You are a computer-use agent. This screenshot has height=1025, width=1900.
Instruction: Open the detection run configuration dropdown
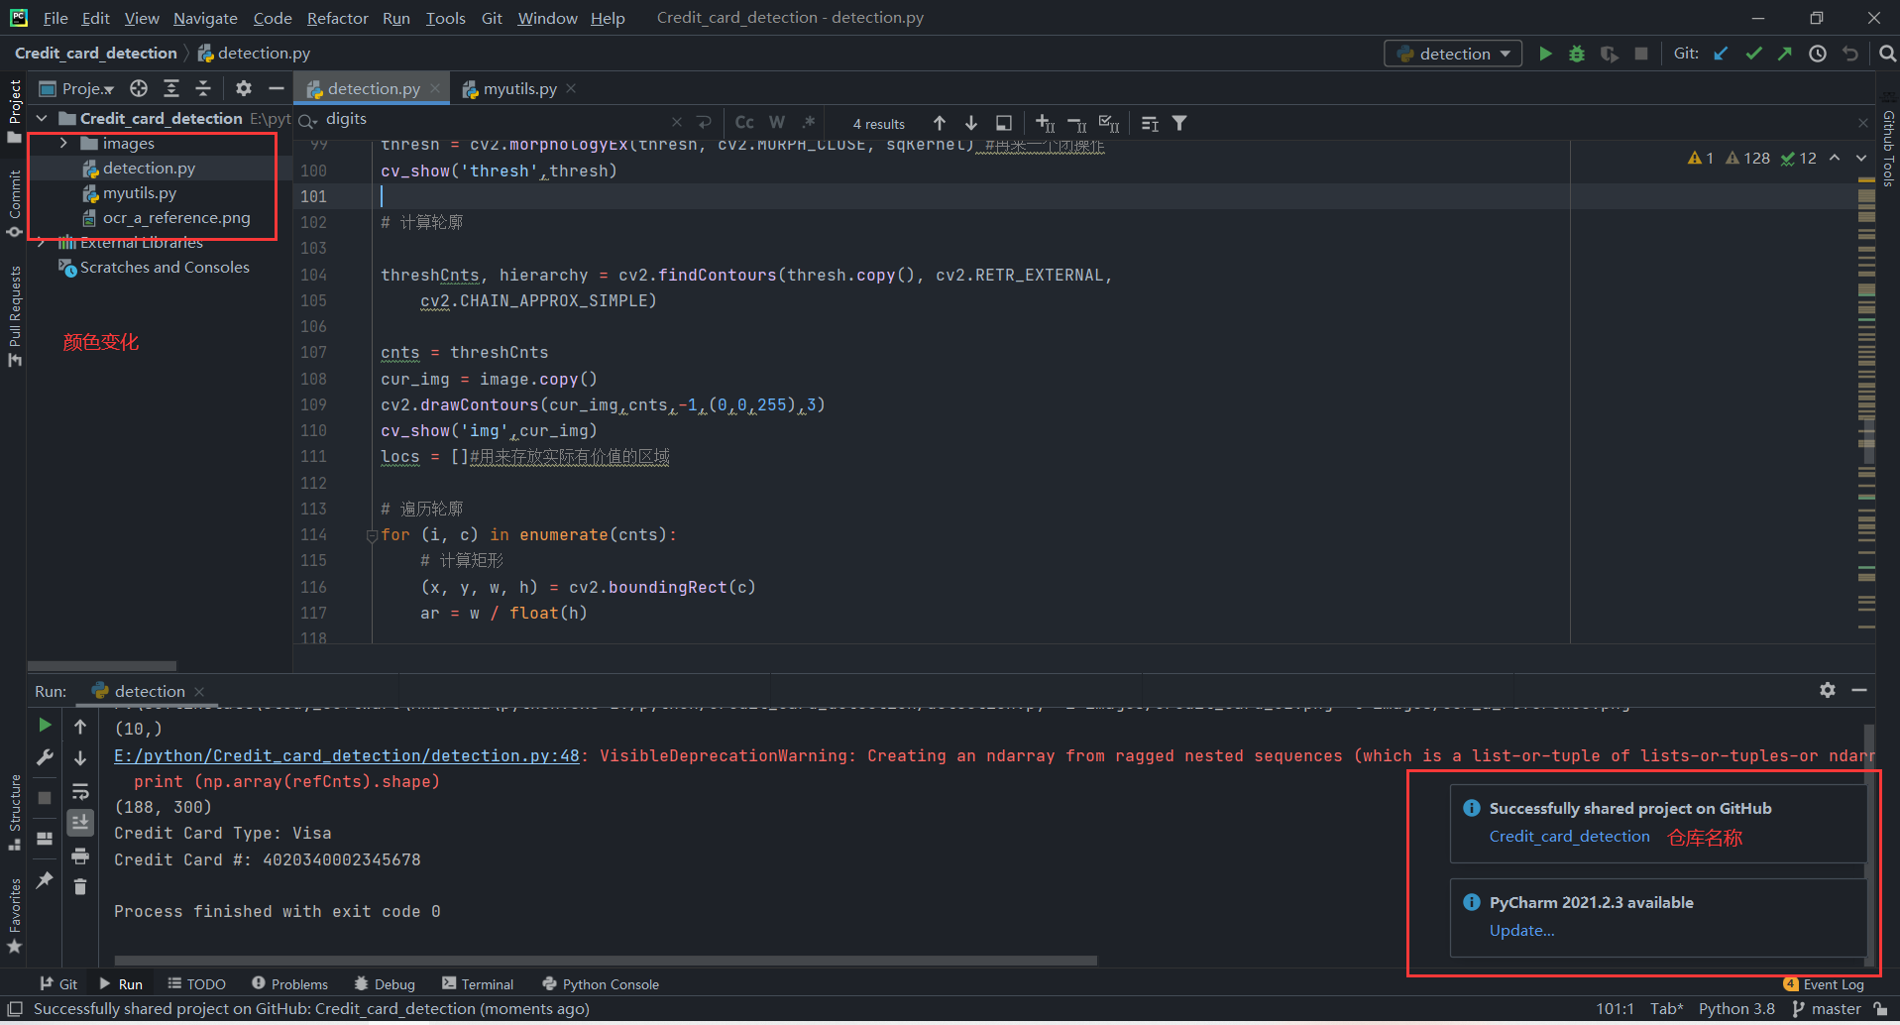pyautogui.click(x=1508, y=54)
